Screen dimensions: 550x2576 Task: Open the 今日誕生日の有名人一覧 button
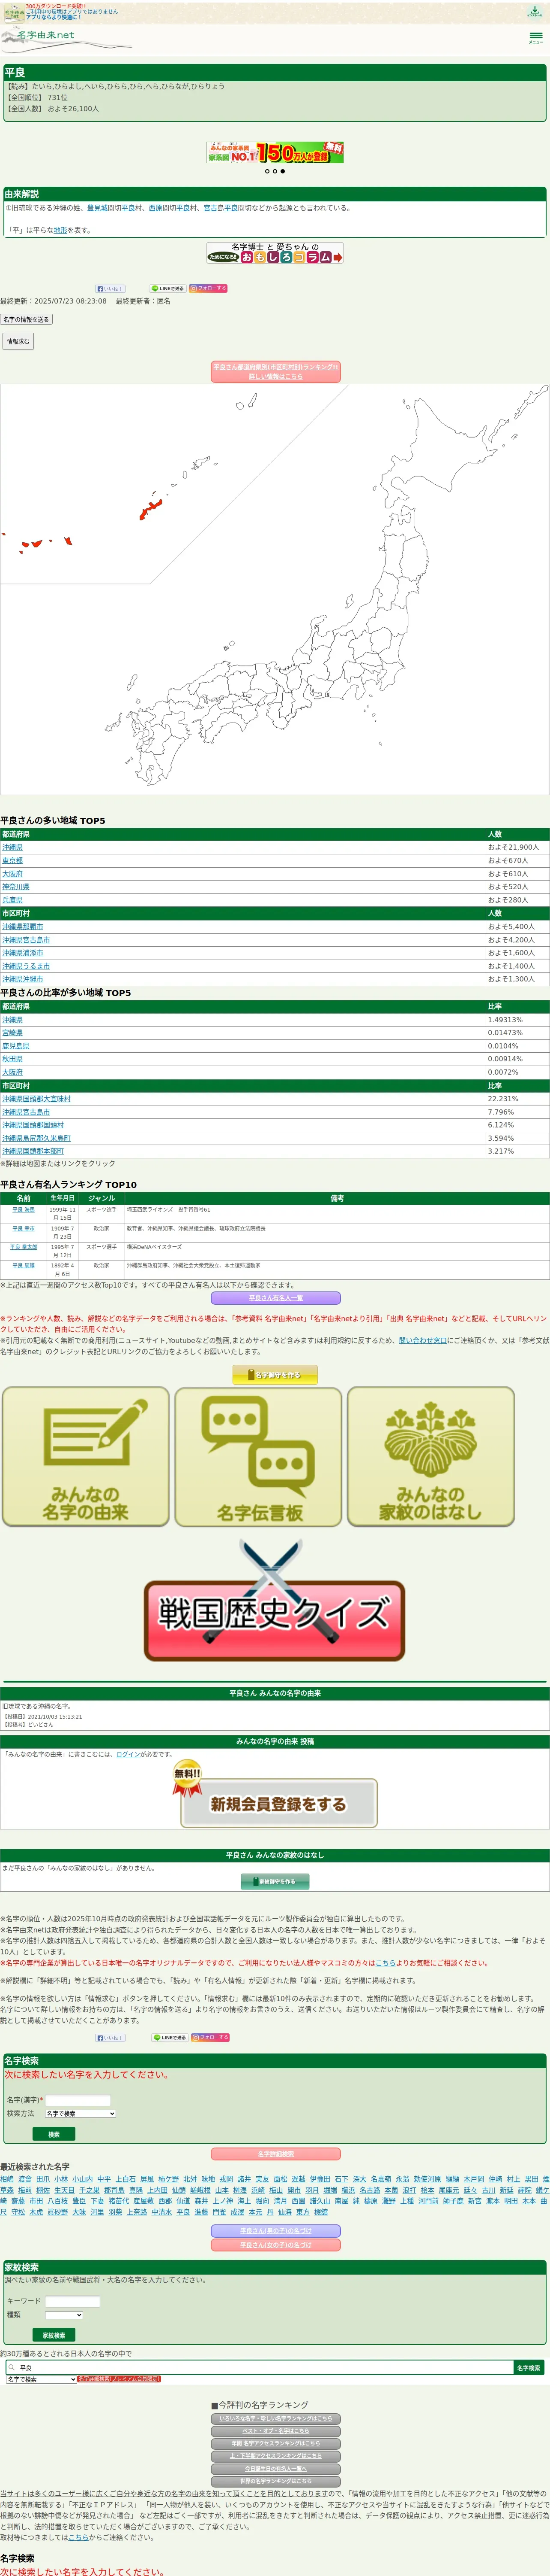tap(275, 2469)
